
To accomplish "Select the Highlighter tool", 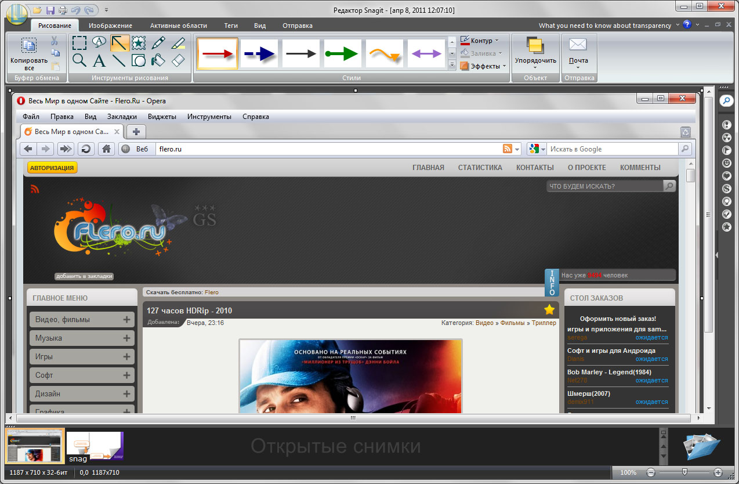I will [x=178, y=43].
